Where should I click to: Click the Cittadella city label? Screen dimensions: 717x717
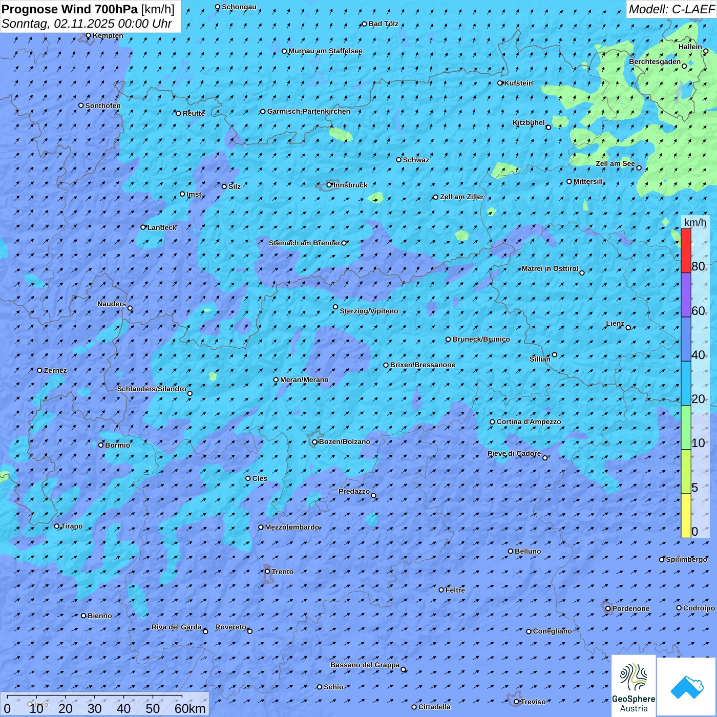click(x=434, y=707)
